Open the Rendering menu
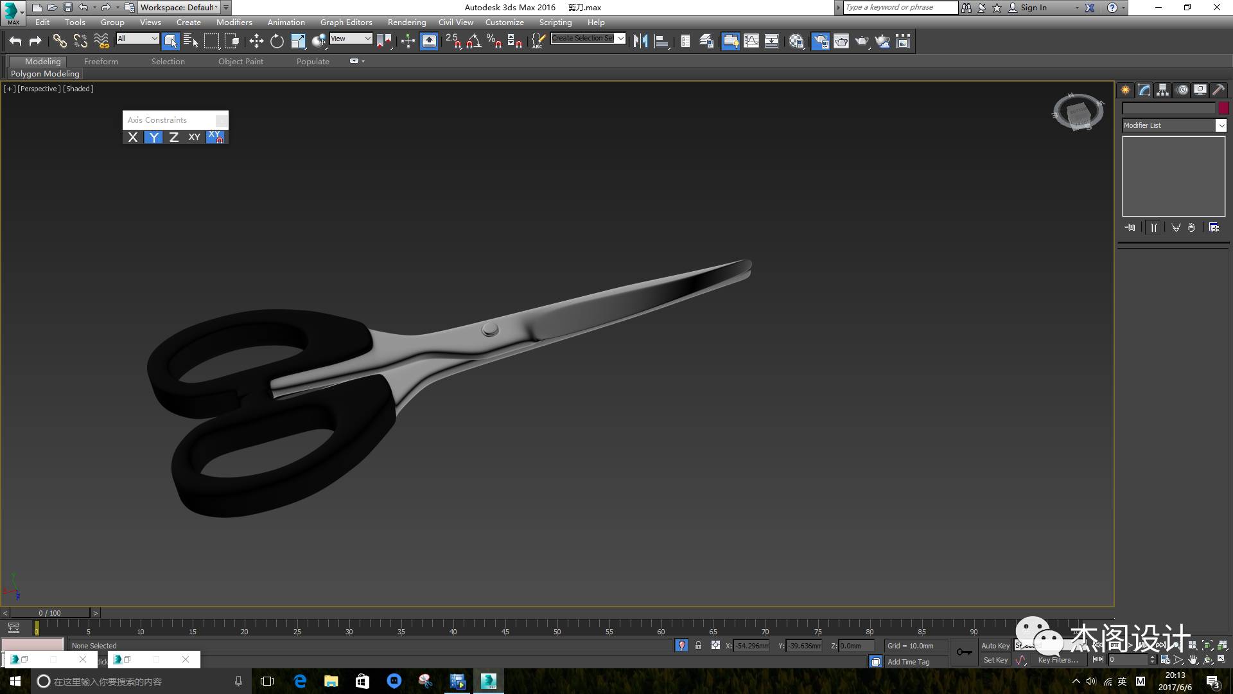Screen dimensions: 1233x694 click(x=407, y=22)
